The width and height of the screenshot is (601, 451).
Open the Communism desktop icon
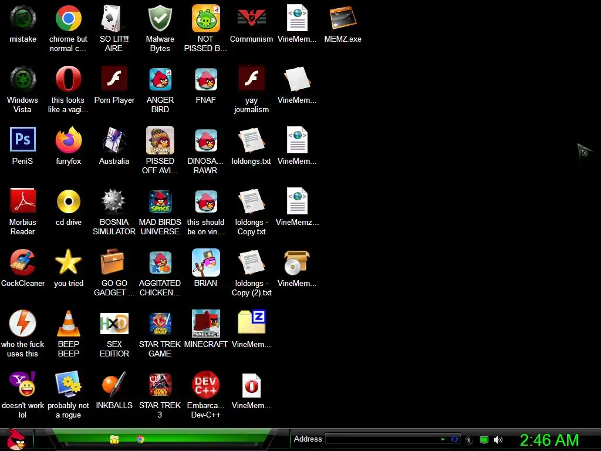coord(251,18)
